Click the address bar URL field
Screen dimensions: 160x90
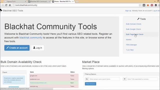(x=75, y=5)
